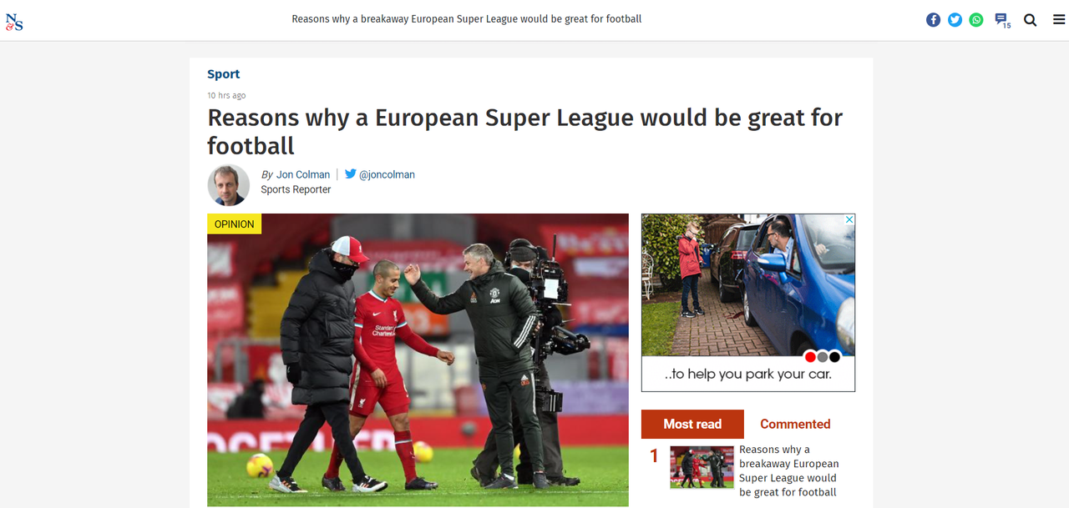Share article via Twitter icon

pos(955,20)
